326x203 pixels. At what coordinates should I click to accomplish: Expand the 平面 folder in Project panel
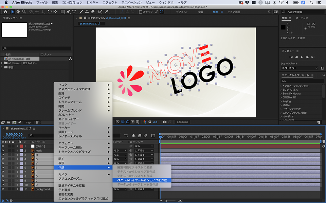coord(2,67)
